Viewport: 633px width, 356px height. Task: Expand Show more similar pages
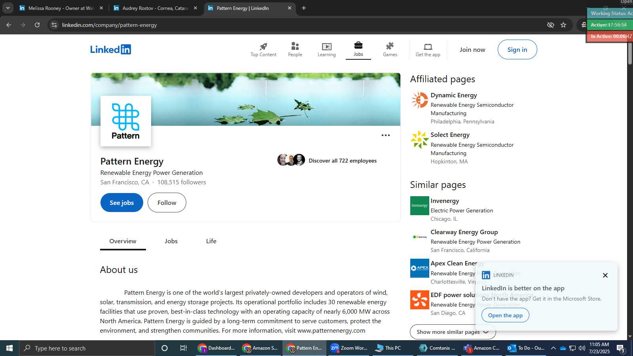tap(453, 332)
